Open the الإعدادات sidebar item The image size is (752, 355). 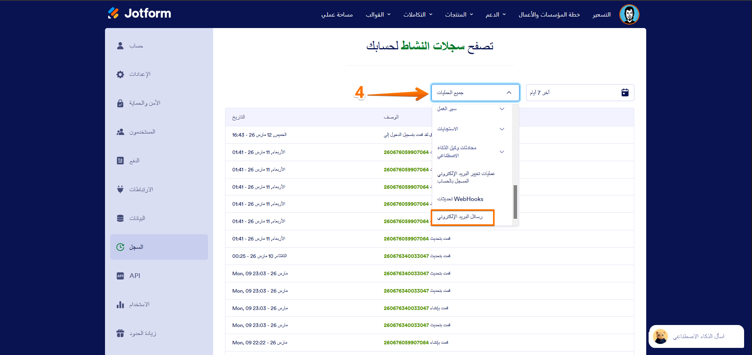coord(159,74)
